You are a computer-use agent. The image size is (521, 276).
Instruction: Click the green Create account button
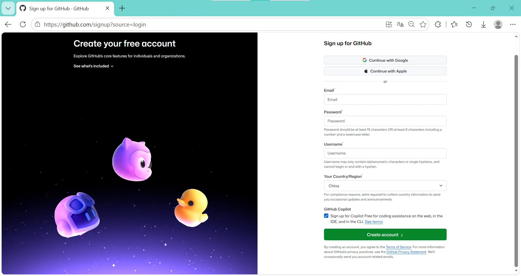[x=385, y=235]
